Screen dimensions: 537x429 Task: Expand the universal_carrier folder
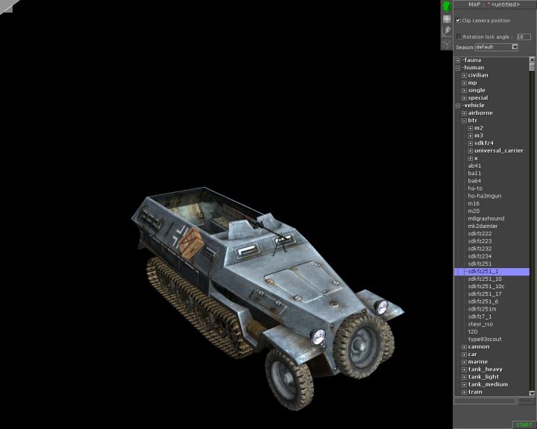click(x=471, y=150)
